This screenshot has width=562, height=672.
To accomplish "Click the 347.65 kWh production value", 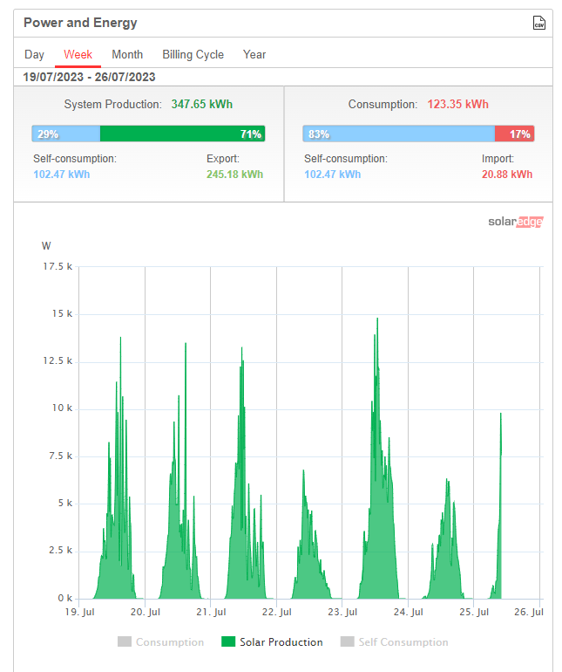I will pos(202,104).
